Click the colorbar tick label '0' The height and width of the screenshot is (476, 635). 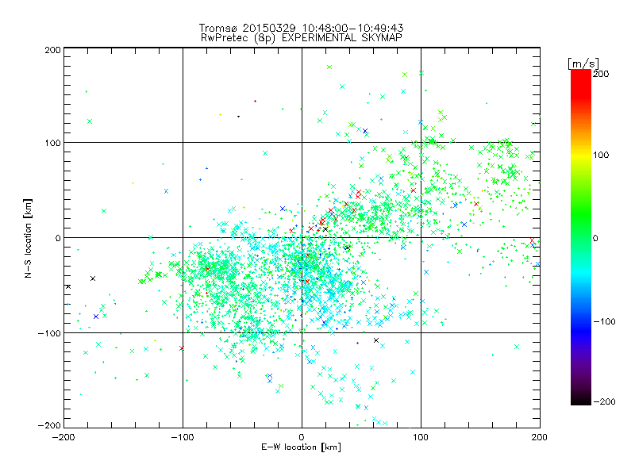pos(595,239)
